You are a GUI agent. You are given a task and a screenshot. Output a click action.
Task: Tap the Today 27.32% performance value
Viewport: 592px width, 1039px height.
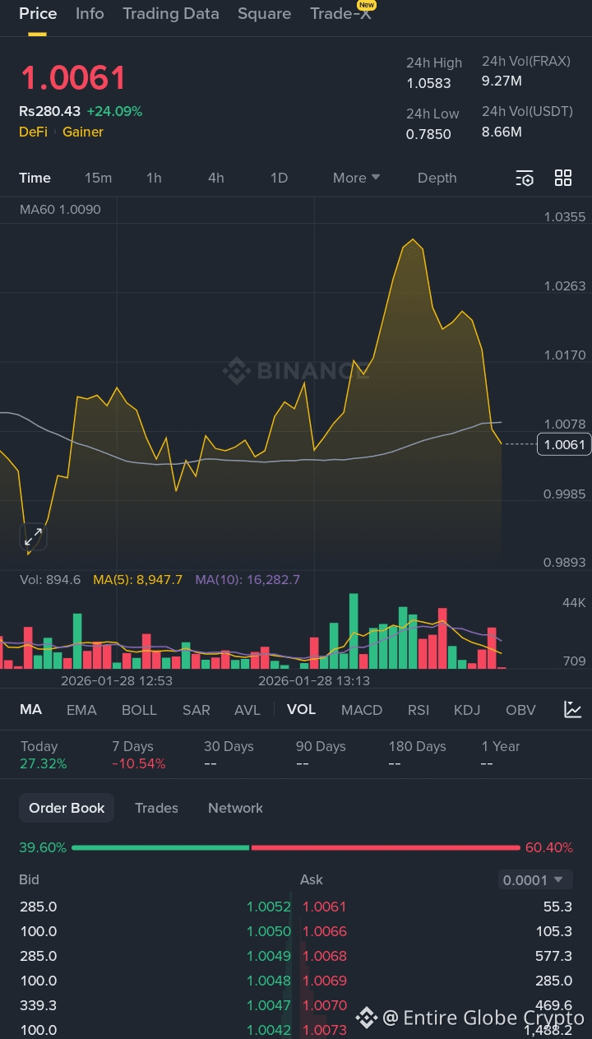[44, 763]
